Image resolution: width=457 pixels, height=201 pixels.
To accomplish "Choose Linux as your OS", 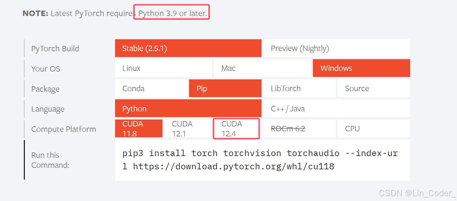I will 163,68.
